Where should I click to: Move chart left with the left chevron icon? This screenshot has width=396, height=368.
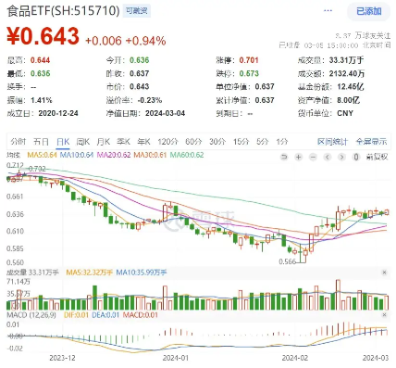(x=328, y=158)
